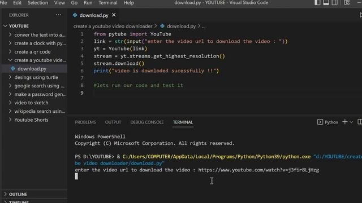Select the download.py editor tab
Image resolution: width=362 pixels, height=203 pixels.
click(94, 15)
